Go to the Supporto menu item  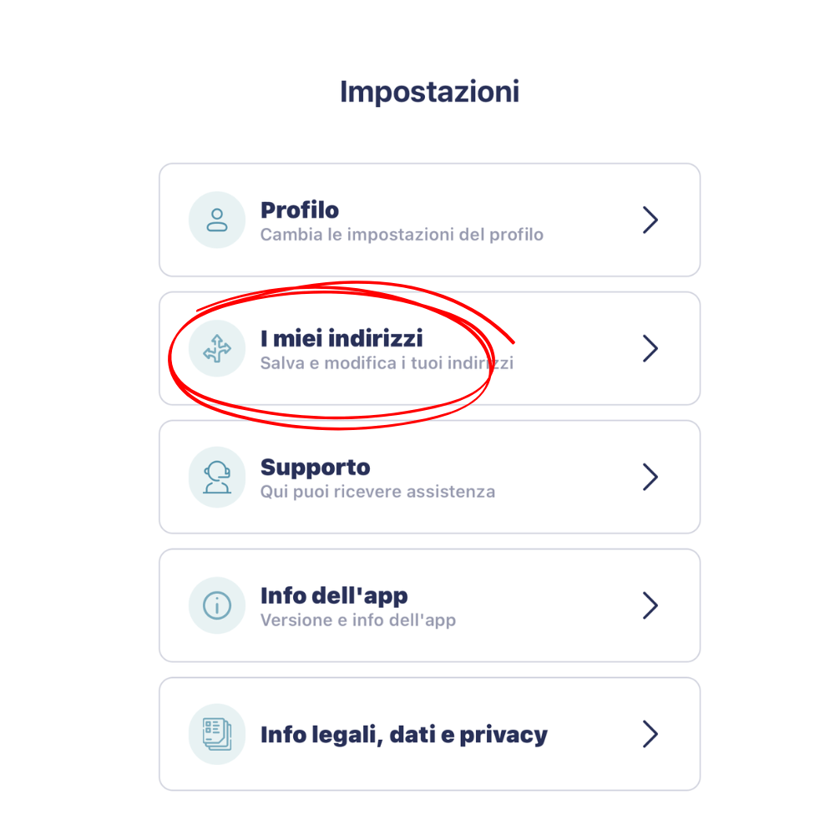click(x=316, y=467)
